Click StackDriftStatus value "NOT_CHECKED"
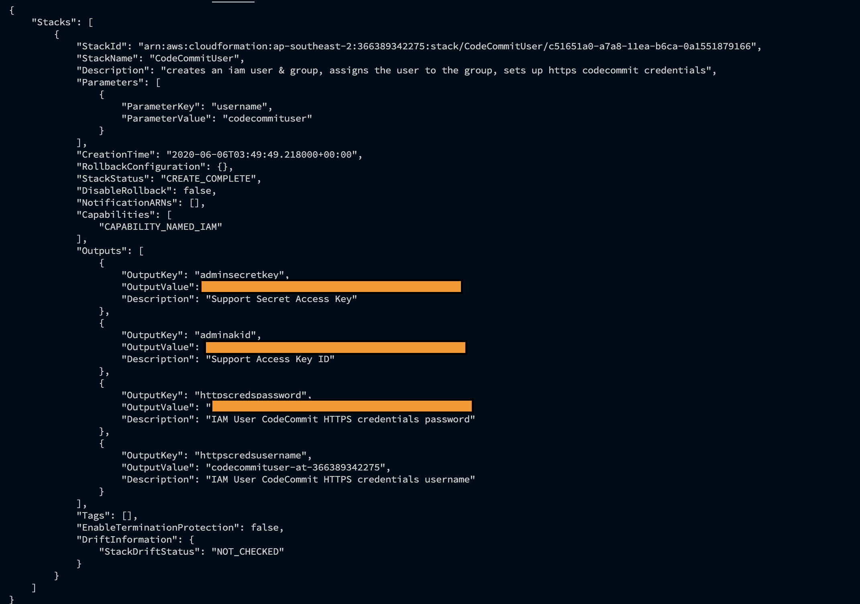This screenshot has width=860, height=604. [x=248, y=552]
